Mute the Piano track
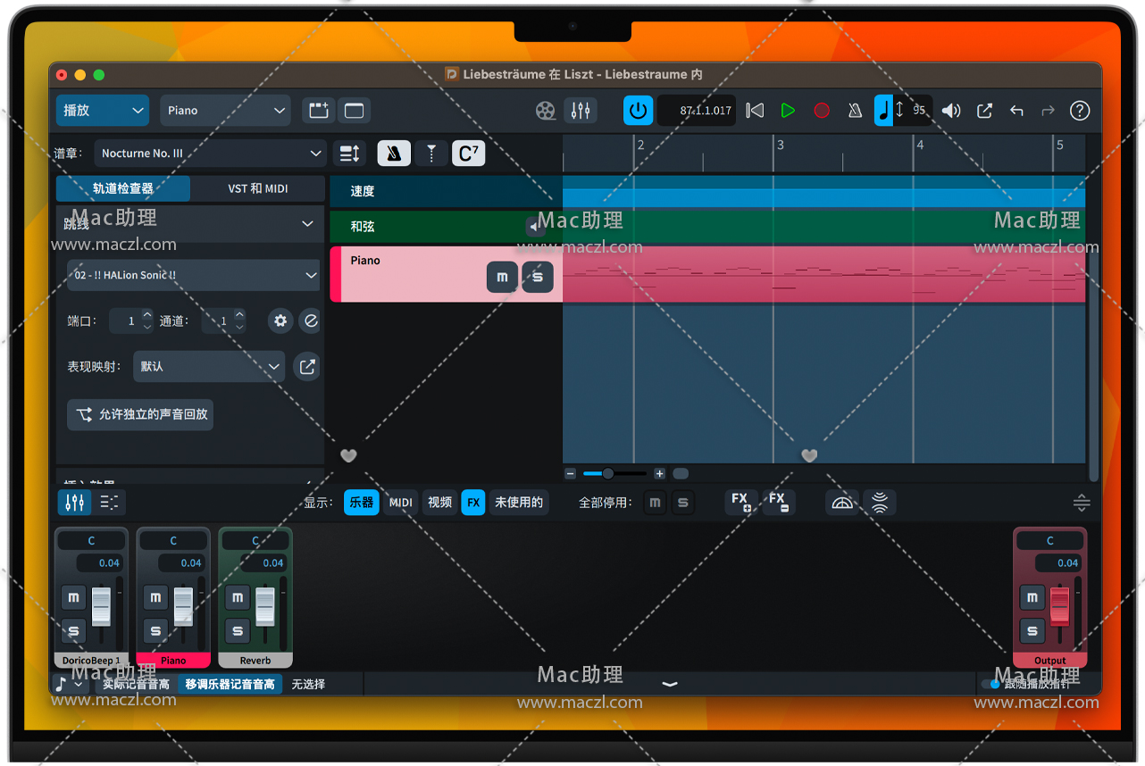Viewport: 1145px width, 766px height. click(502, 277)
